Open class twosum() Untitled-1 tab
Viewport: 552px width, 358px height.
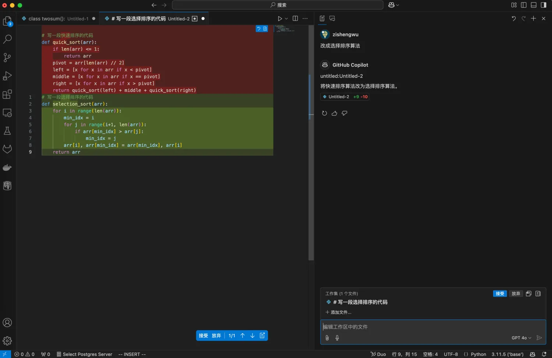coord(58,18)
